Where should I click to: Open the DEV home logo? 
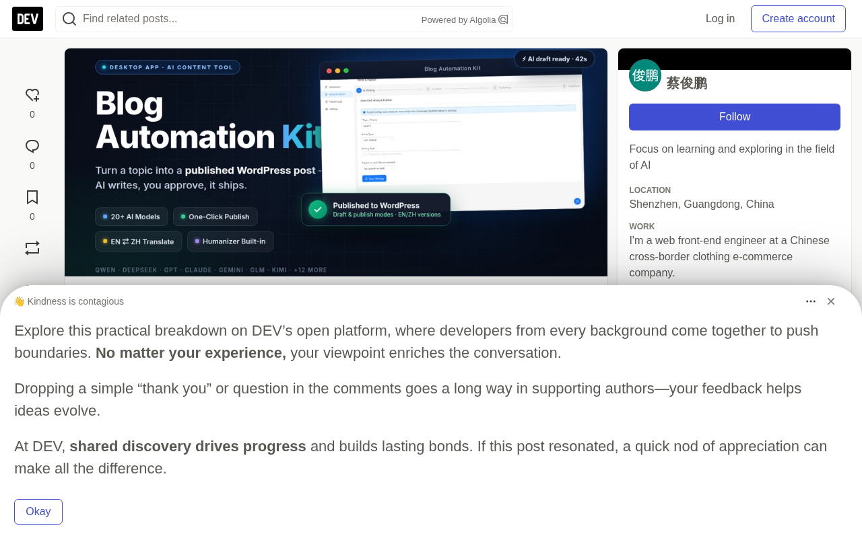pyautogui.click(x=28, y=19)
